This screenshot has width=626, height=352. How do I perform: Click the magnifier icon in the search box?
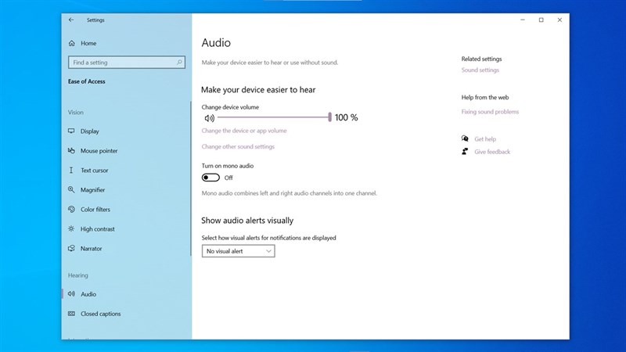(179, 63)
